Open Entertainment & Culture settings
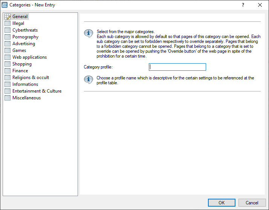269x210 pixels. click(x=37, y=91)
